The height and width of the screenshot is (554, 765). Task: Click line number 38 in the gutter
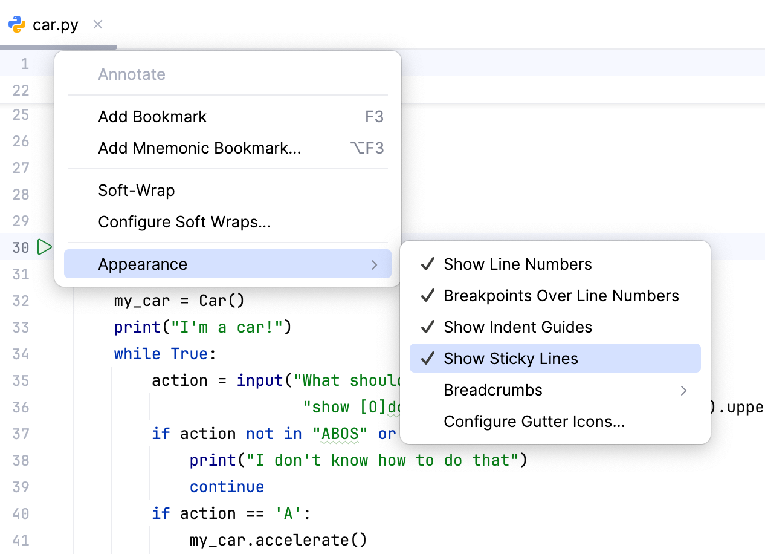[x=21, y=460]
